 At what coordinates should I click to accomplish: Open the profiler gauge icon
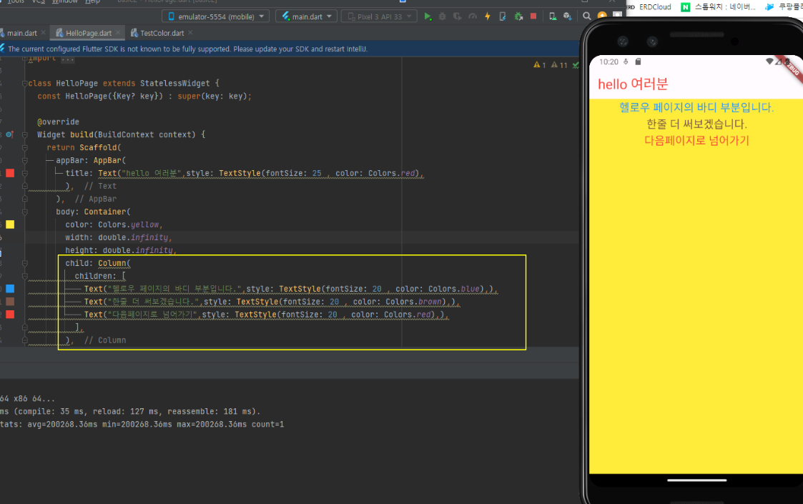tap(473, 16)
